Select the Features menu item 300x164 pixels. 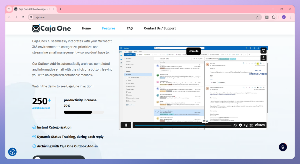pos(109,28)
